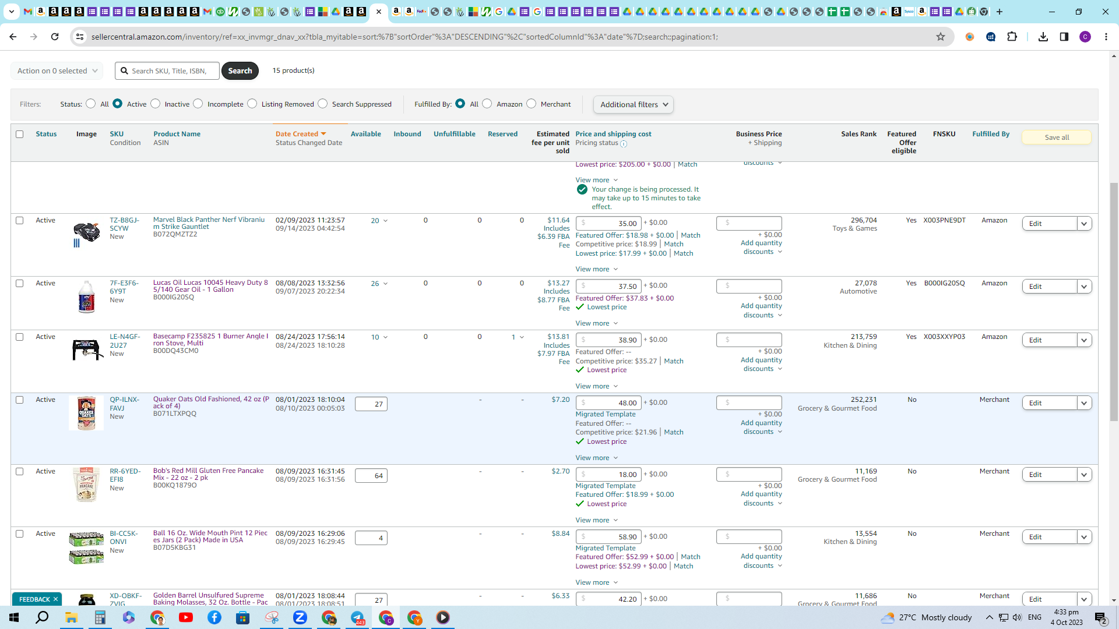Click the volume icon in system tray
The height and width of the screenshot is (629, 1119).
point(1017,617)
